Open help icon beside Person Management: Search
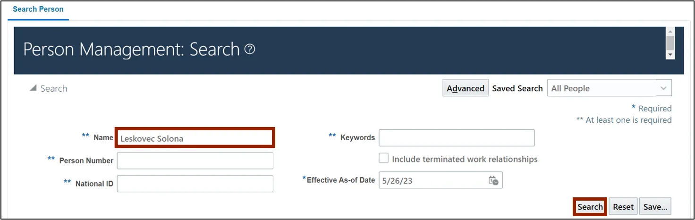The height and width of the screenshot is (220, 695). (250, 49)
